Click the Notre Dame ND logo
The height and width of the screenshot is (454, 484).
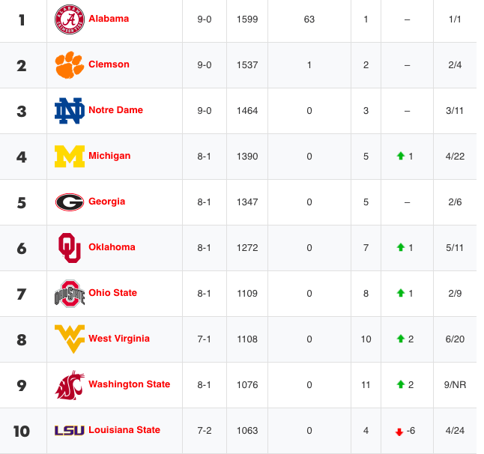pos(70,111)
